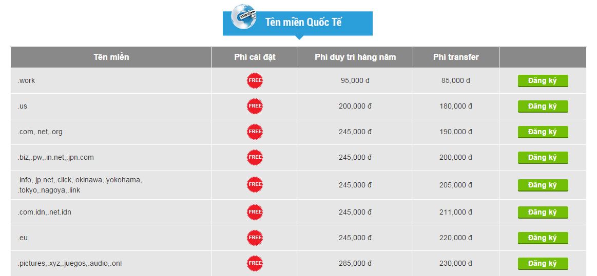Register the .work domain with Đăng ký

[x=543, y=81]
